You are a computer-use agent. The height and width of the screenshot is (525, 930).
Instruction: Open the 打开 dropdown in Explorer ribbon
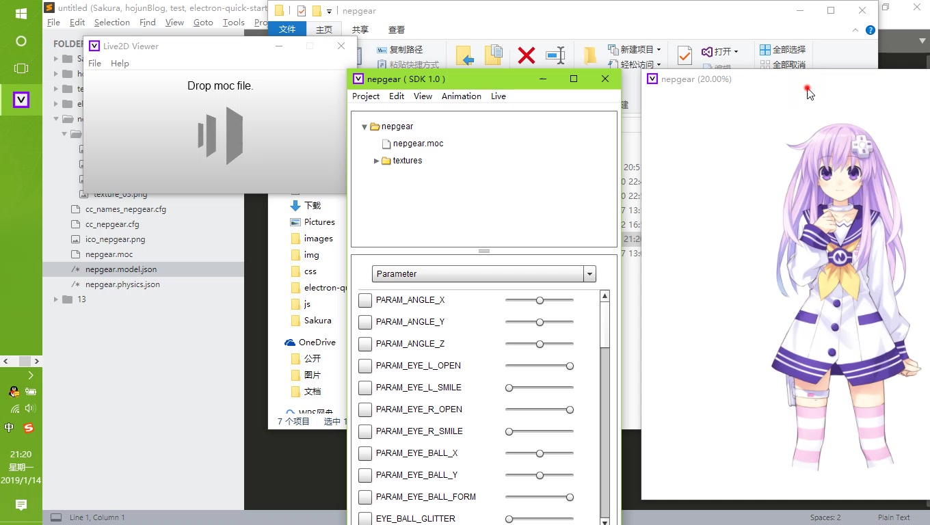click(720, 51)
